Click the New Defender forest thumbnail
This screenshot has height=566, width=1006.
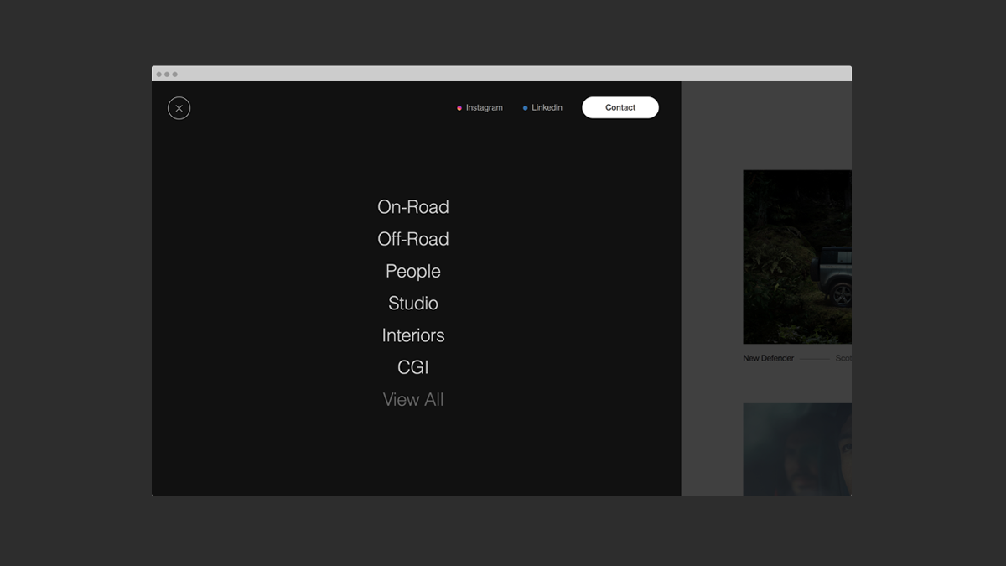click(796, 257)
